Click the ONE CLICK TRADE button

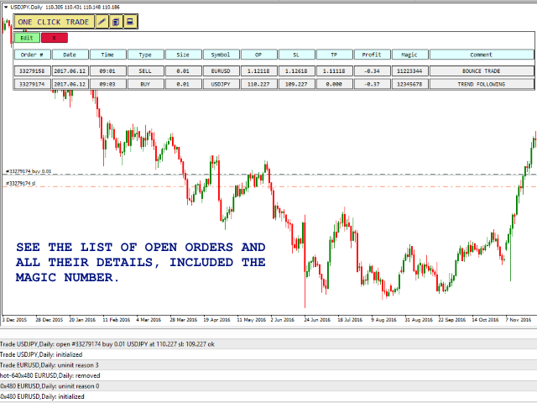coord(53,21)
